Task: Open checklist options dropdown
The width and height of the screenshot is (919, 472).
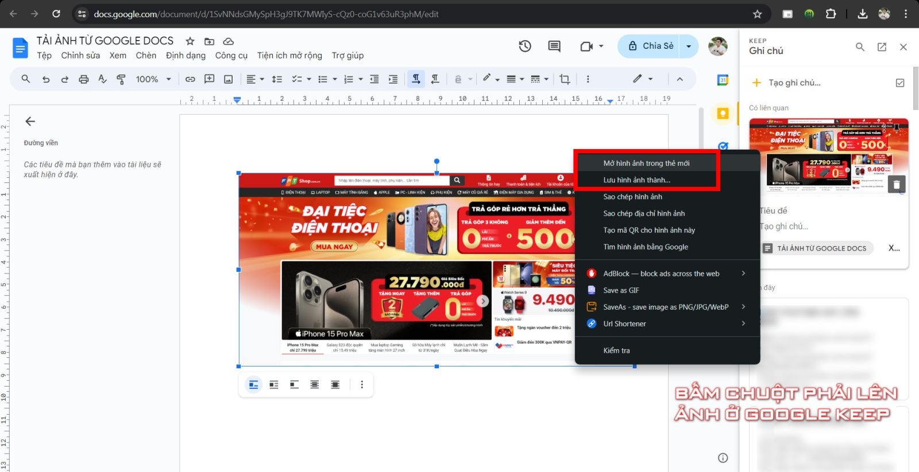Action: click(301, 79)
